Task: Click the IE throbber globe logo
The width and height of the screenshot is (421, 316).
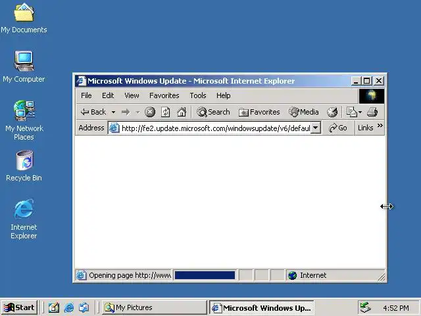Action: tap(372, 96)
